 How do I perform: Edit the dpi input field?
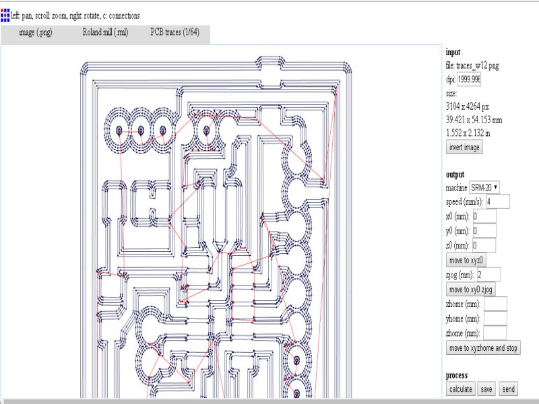(x=469, y=79)
